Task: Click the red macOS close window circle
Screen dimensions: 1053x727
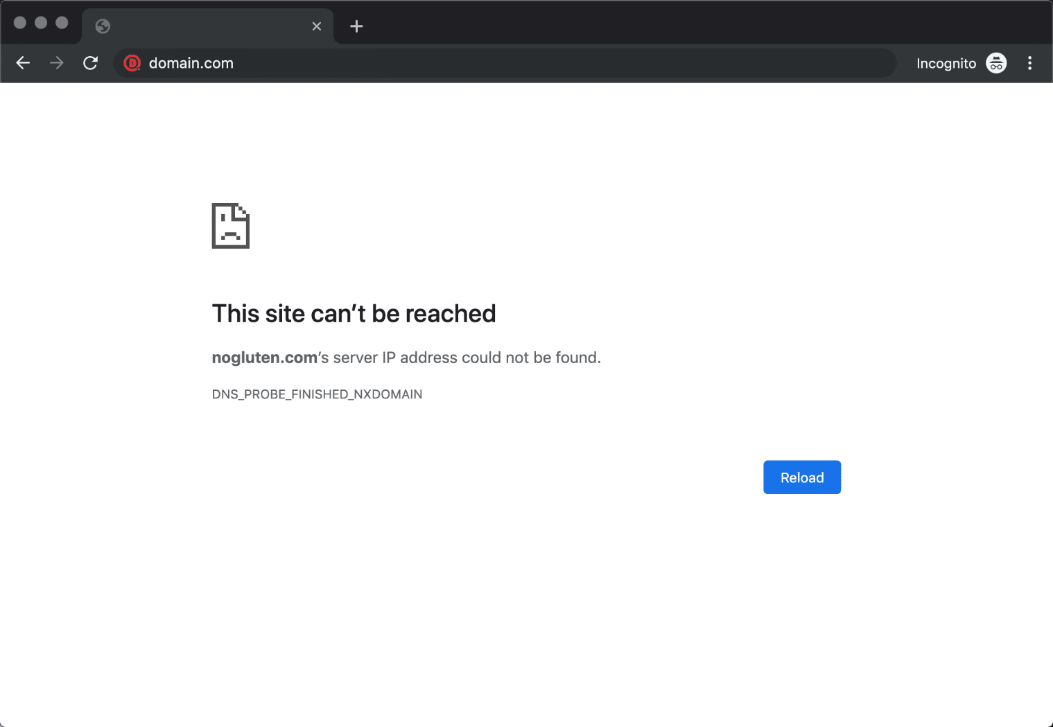Action: click(x=20, y=22)
